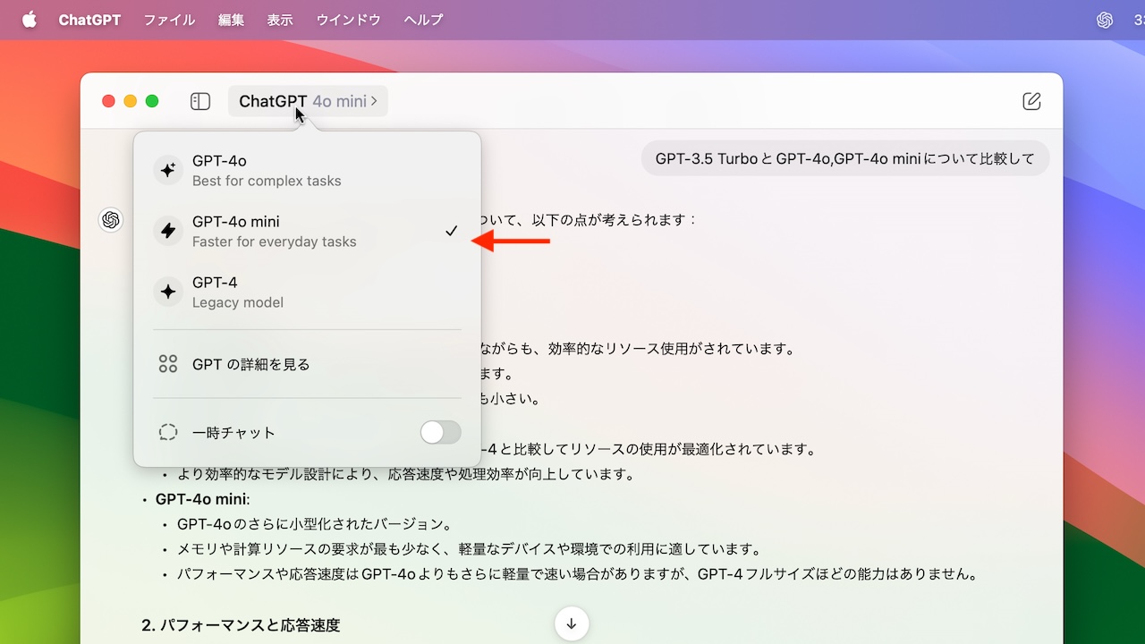The image size is (1145, 644).
Task: Open the ウインドウ menu
Action: click(348, 20)
